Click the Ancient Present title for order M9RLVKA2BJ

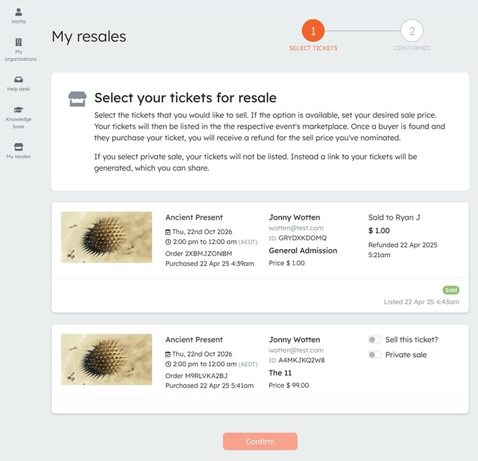tap(194, 340)
